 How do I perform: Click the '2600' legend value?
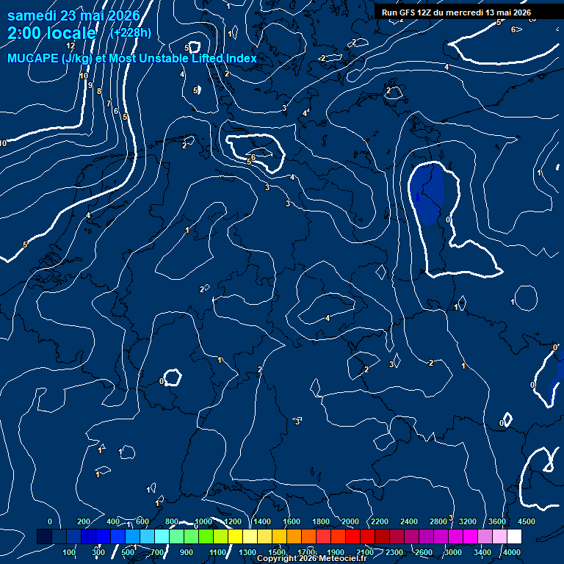(x=423, y=552)
